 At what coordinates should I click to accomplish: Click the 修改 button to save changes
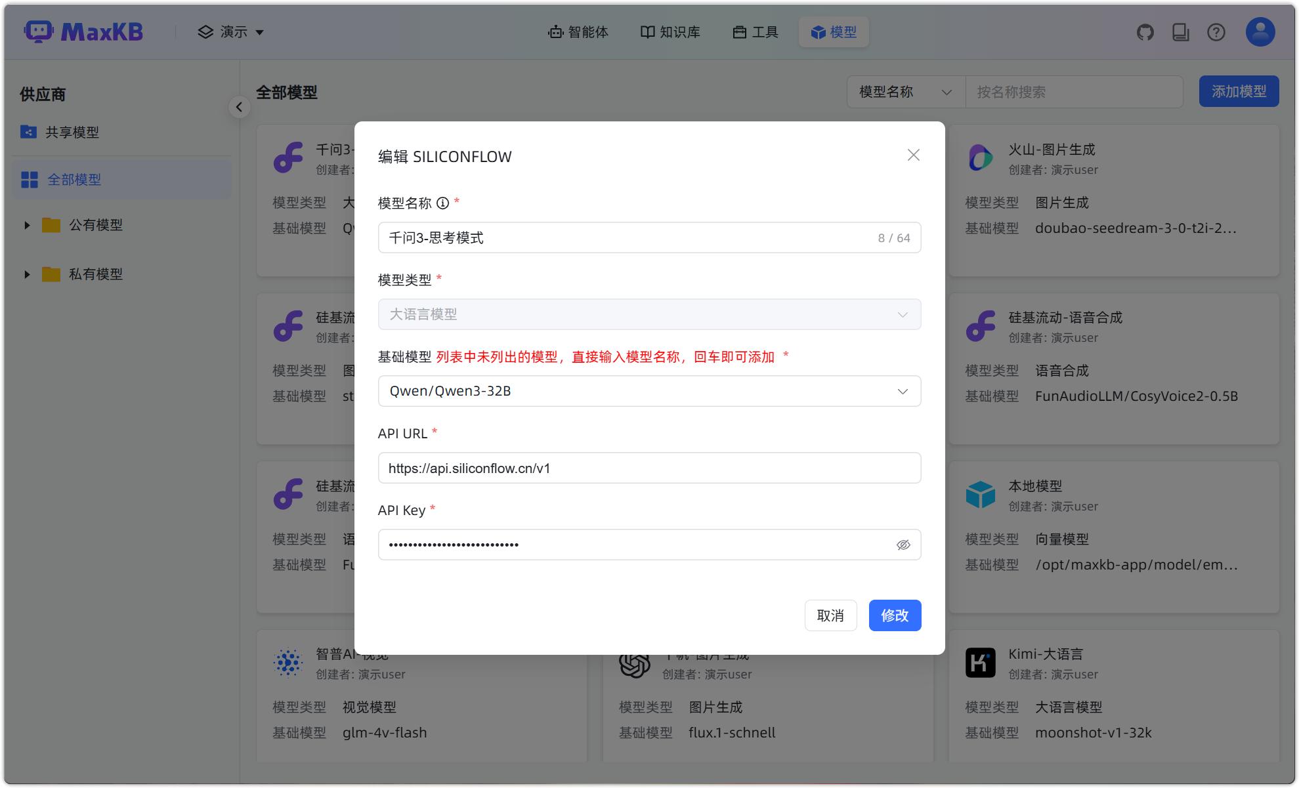[894, 615]
